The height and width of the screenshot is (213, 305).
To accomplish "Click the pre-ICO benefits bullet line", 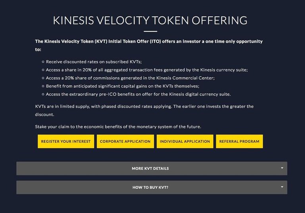I will (x=138, y=94).
